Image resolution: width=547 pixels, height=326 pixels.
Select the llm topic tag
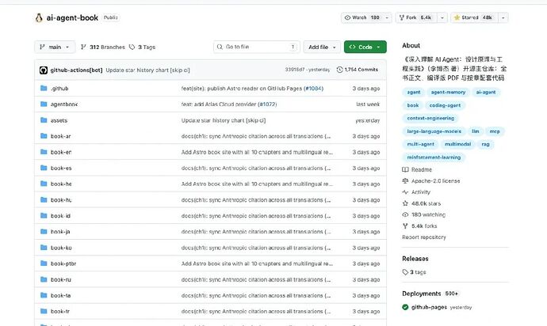pyautogui.click(x=476, y=131)
